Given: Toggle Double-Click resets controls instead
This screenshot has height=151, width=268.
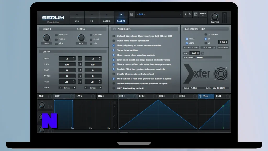Looking at the screenshot, I should coord(114,74).
